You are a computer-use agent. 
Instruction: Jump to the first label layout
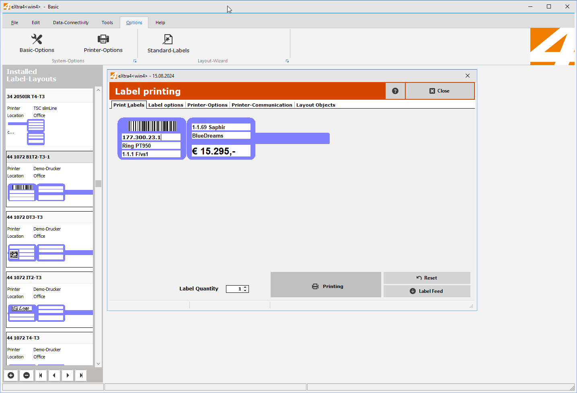pyautogui.click(x=41, y=375)
